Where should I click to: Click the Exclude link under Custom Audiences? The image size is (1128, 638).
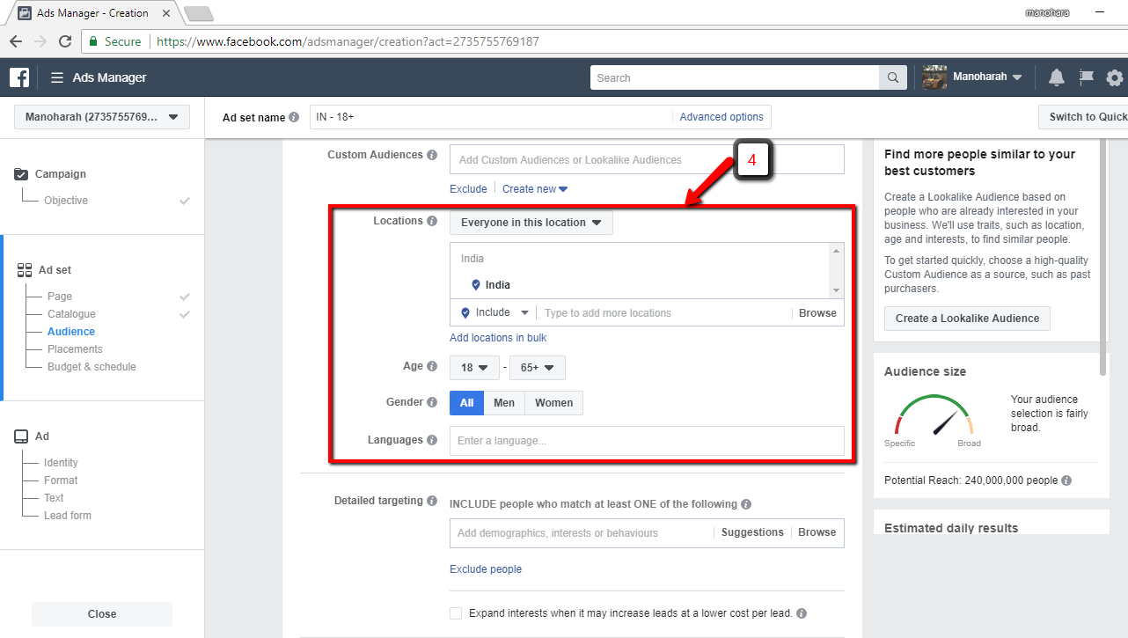click(468, 189)
